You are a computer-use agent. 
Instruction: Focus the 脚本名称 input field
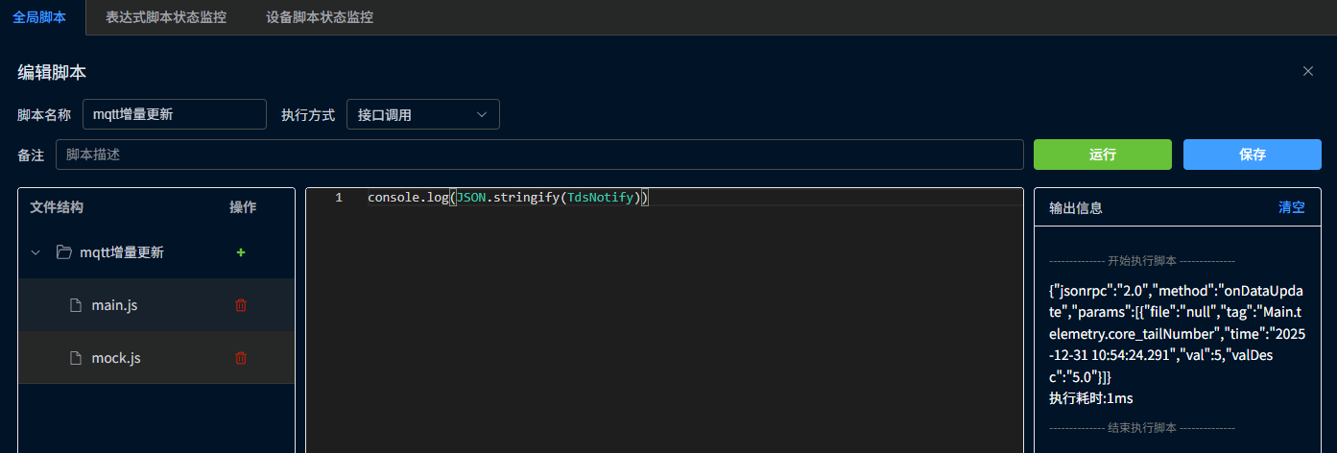[x=174, y=114]
